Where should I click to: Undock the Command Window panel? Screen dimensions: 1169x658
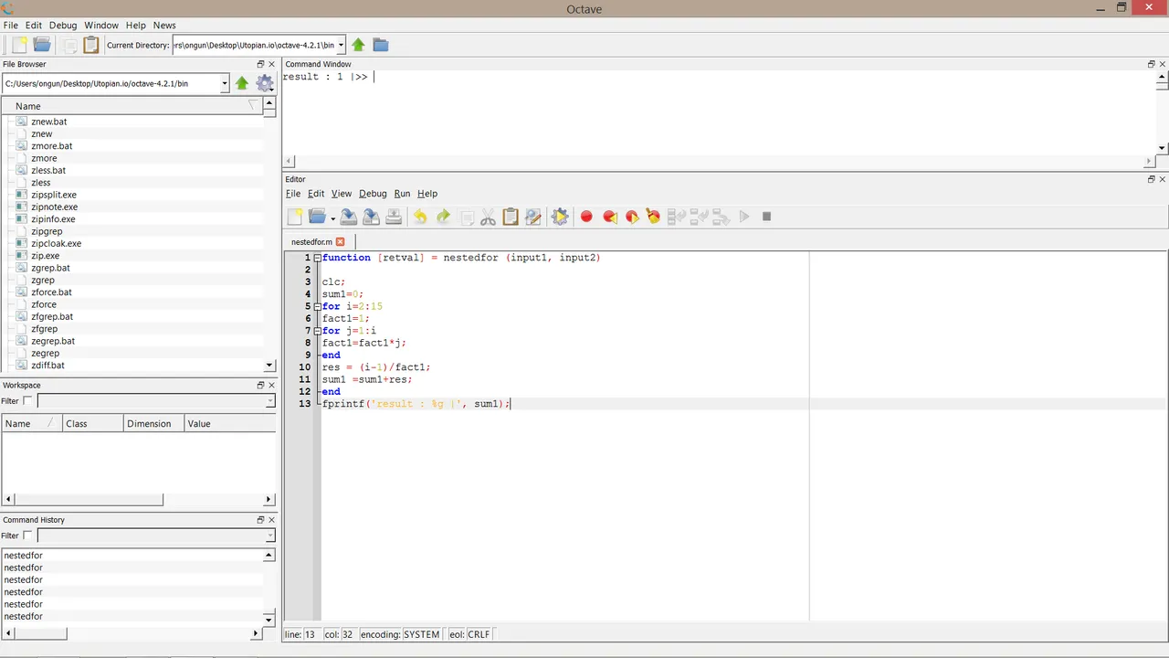click(x=1152, y=64)
